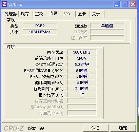Click the CPU-Z title bar icon
Viewport: 139px width, 132px height.
4,4
